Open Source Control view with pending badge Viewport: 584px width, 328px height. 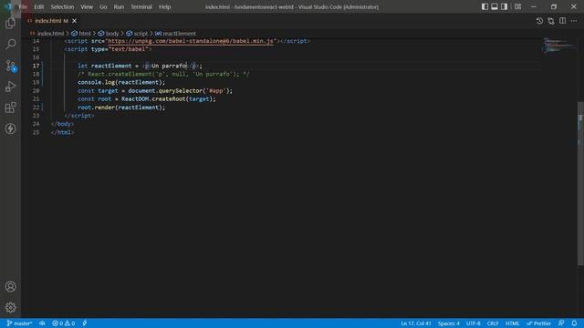click(10, 66)
